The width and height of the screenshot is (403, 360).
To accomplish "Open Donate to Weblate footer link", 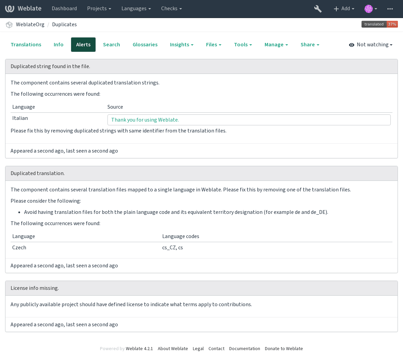I will (284, 349).
